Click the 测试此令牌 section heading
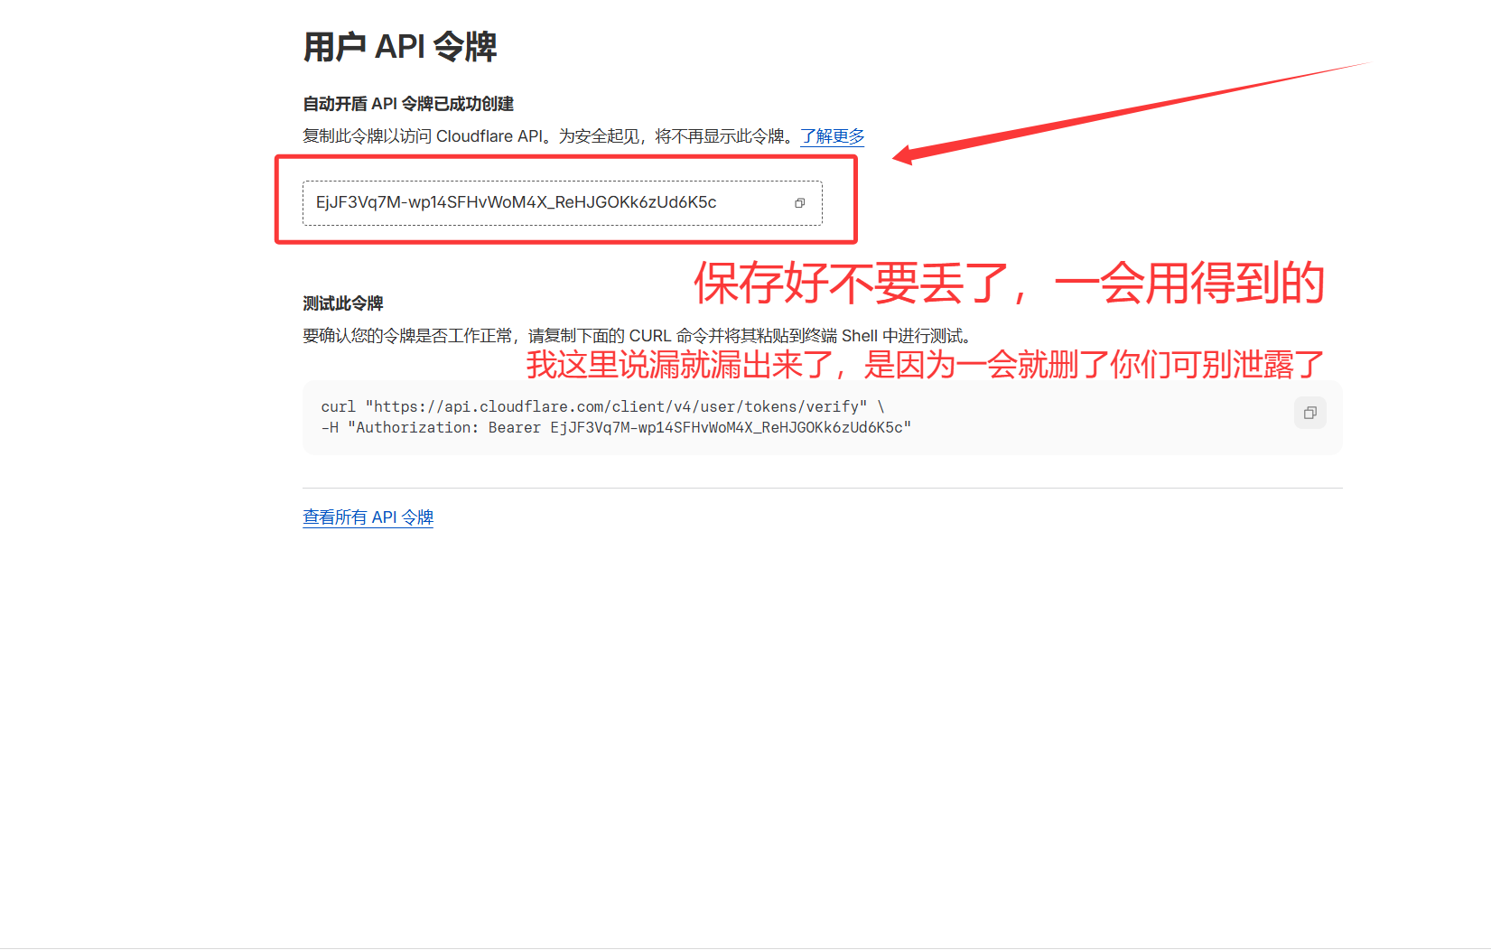 point(342,303)
